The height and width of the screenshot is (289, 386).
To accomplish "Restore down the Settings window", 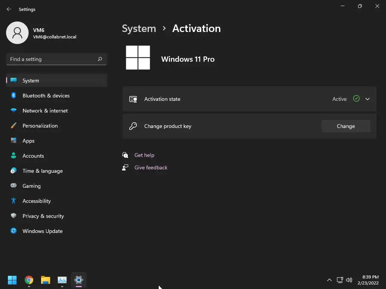I will (x=360, y=6).
